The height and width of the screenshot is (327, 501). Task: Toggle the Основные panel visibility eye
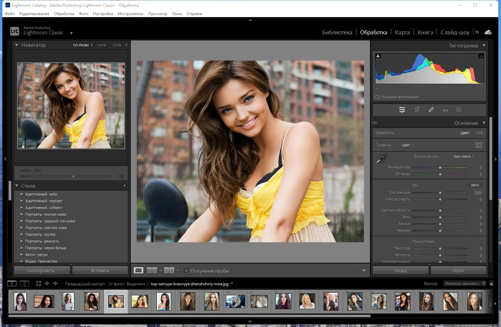pos(375,123)
